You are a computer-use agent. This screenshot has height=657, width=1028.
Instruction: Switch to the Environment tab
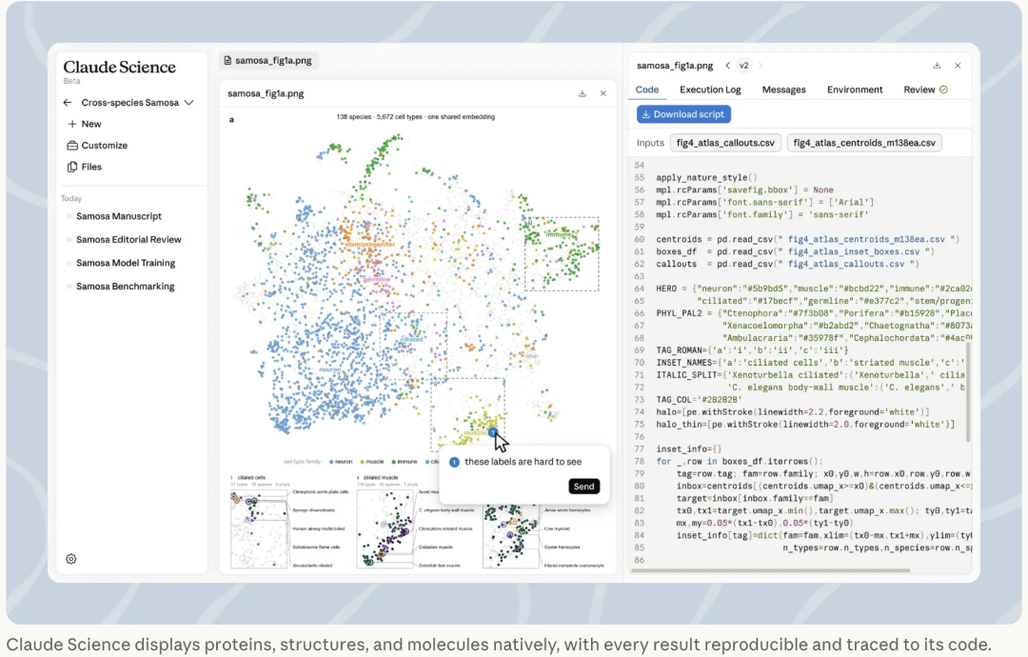click(x=855, y=90)
